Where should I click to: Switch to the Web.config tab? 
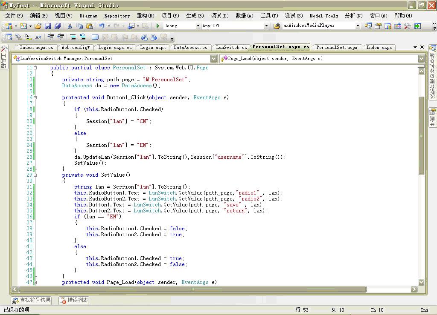click(x=76, y=47)
